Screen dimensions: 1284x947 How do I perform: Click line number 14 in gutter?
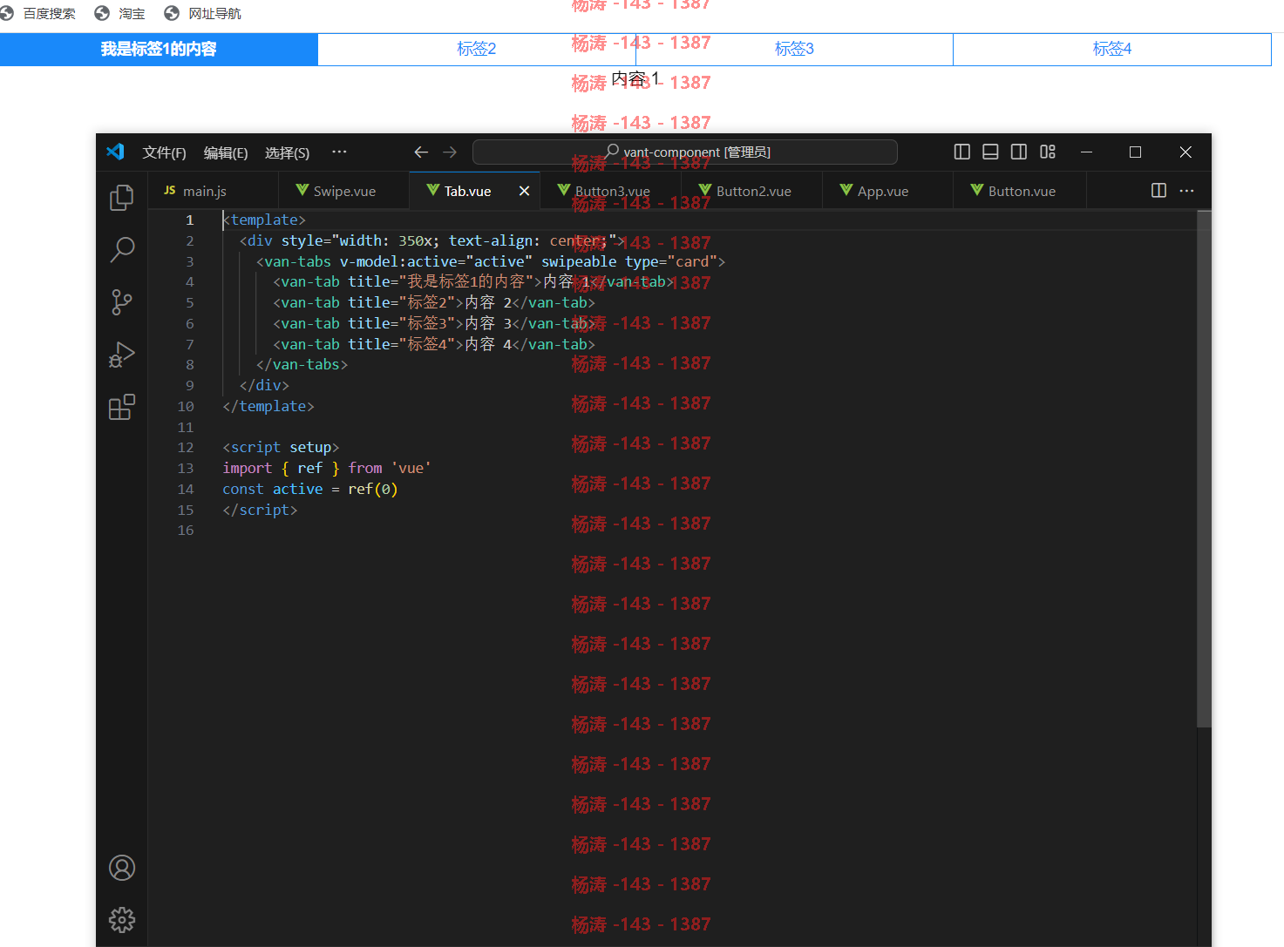(x=186, y=489)
